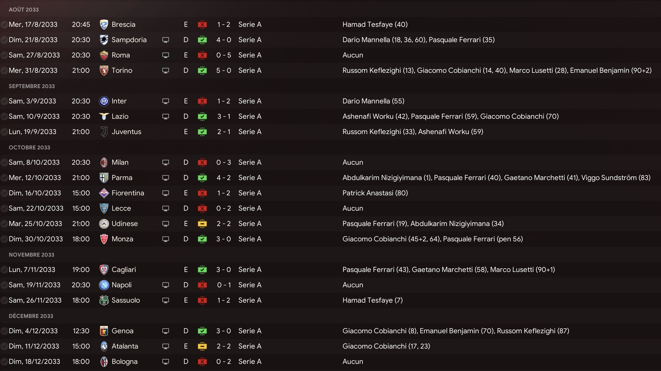Open the Sassuolo team name link
661x371 pixels.
click(126, 300)
